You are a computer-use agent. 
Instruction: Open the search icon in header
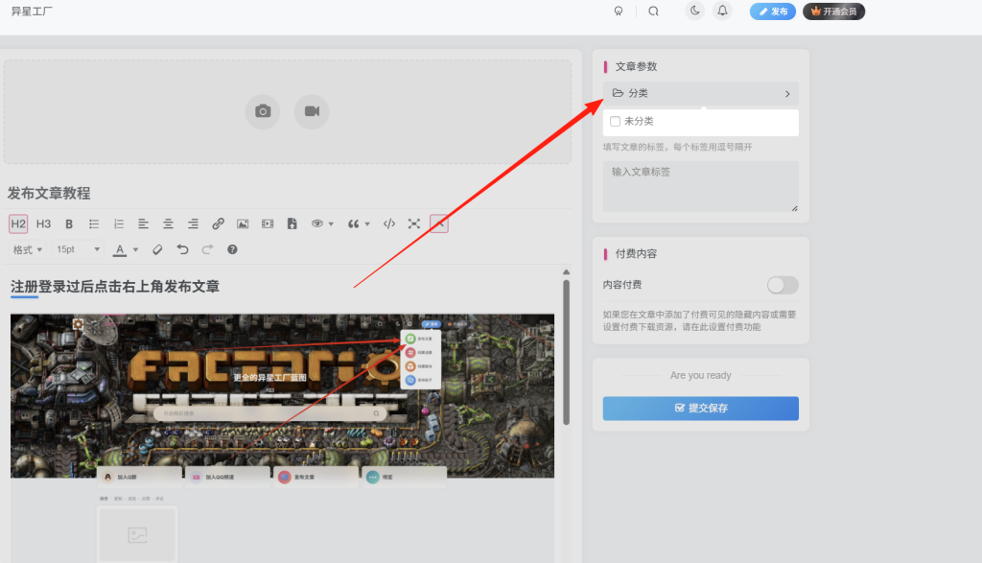coord(653,12)
